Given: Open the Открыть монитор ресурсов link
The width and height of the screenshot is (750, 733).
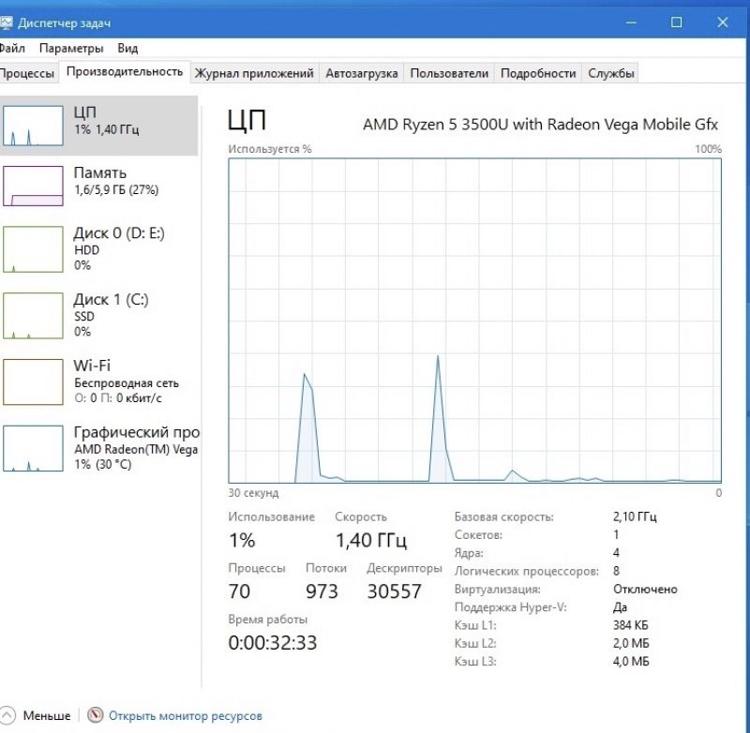Looking at the screenshot, I should coord(186,716).
